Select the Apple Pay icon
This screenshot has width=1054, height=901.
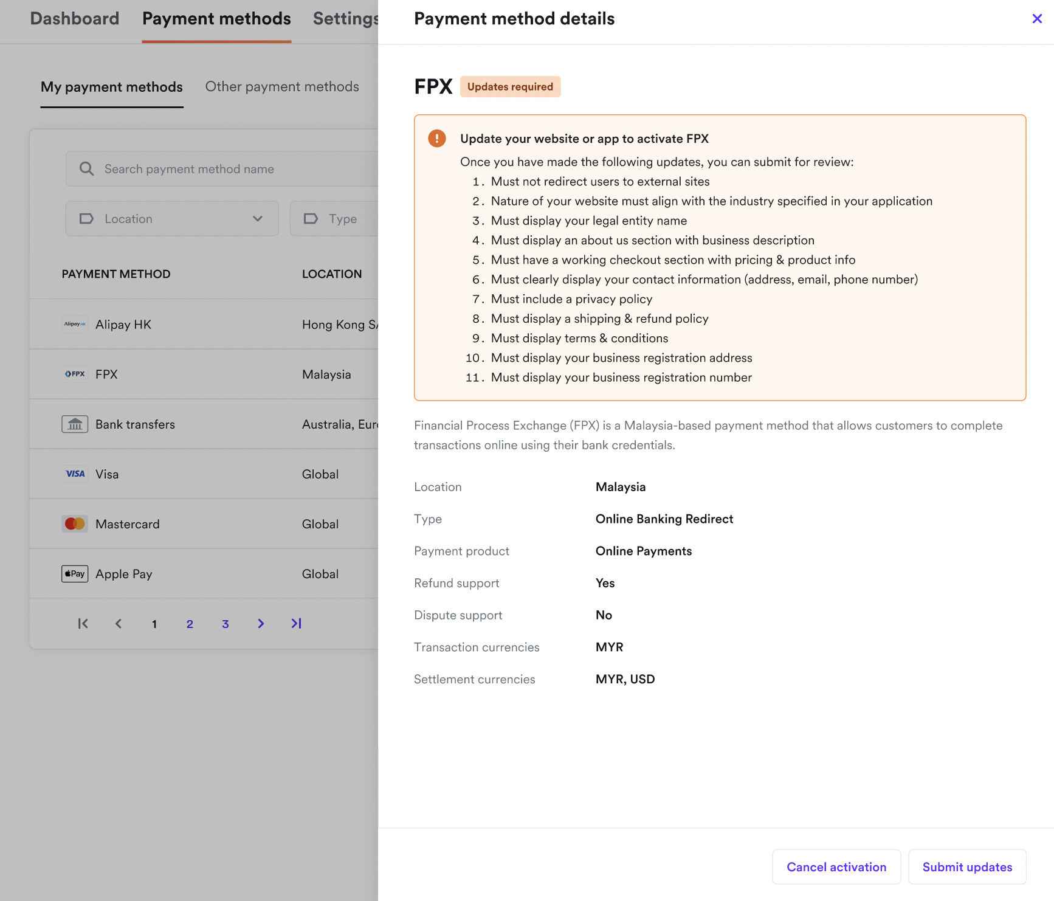pyautogui.click(x=74, y=573)
